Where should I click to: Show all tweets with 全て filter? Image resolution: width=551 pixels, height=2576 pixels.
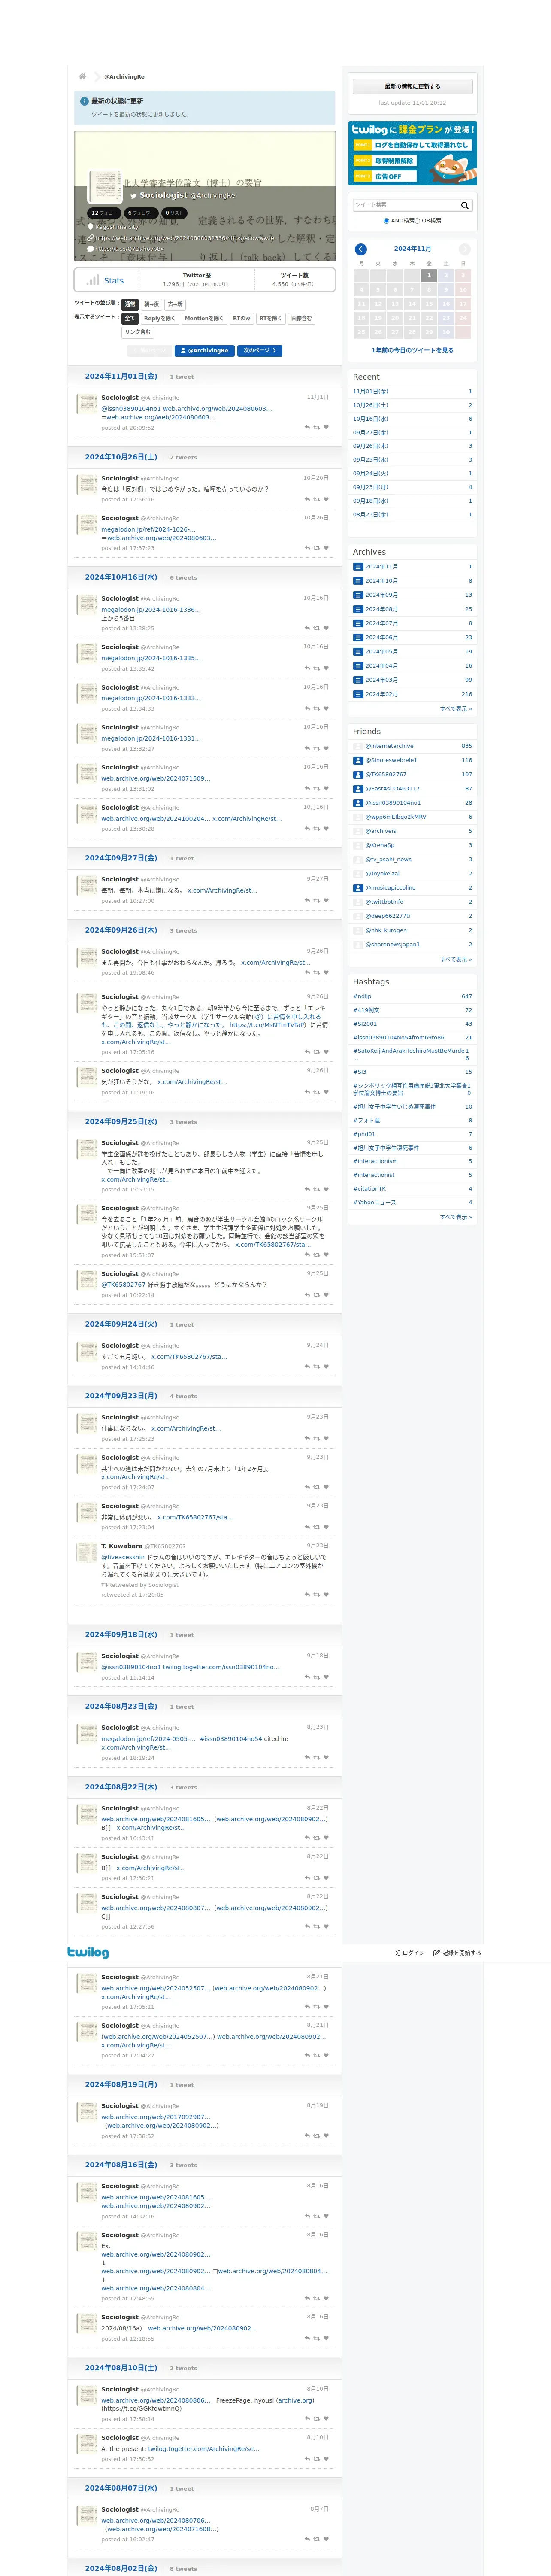click(130, 318)
